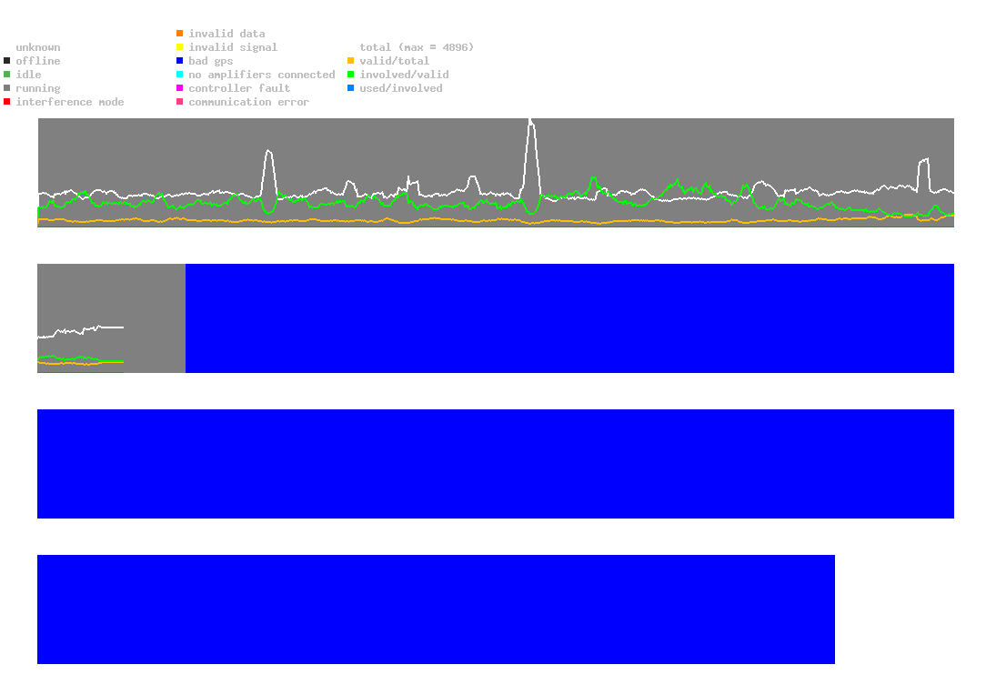996x695 pixels.
Task: Click the green involved/valid line swatch
Action: coord(351,75)
